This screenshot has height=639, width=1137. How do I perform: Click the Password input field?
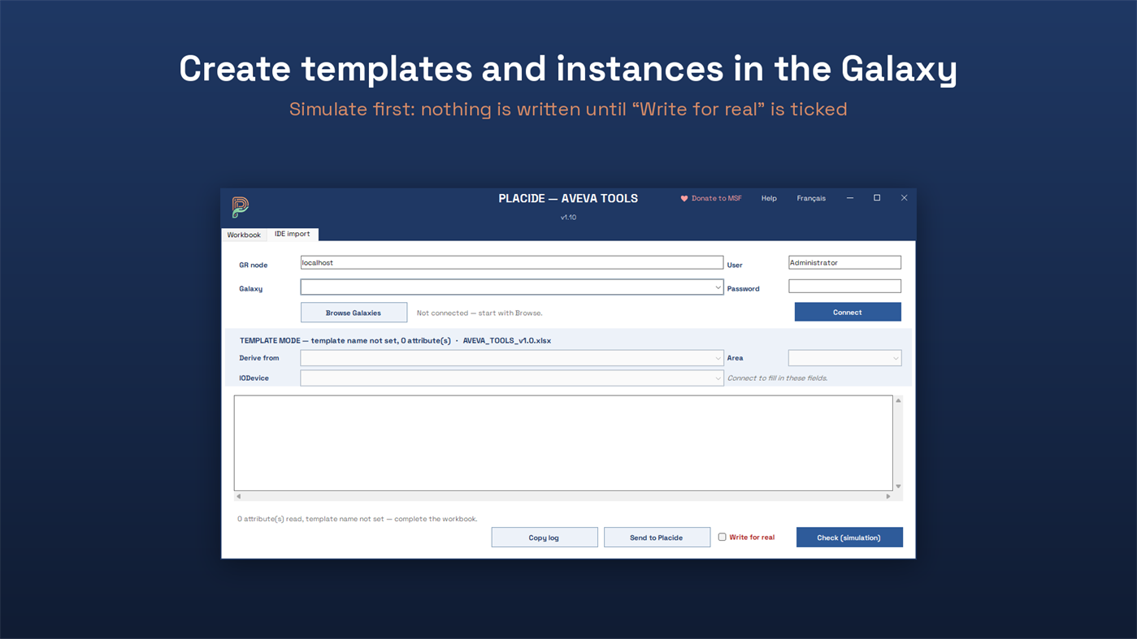[x=844, y=286]
